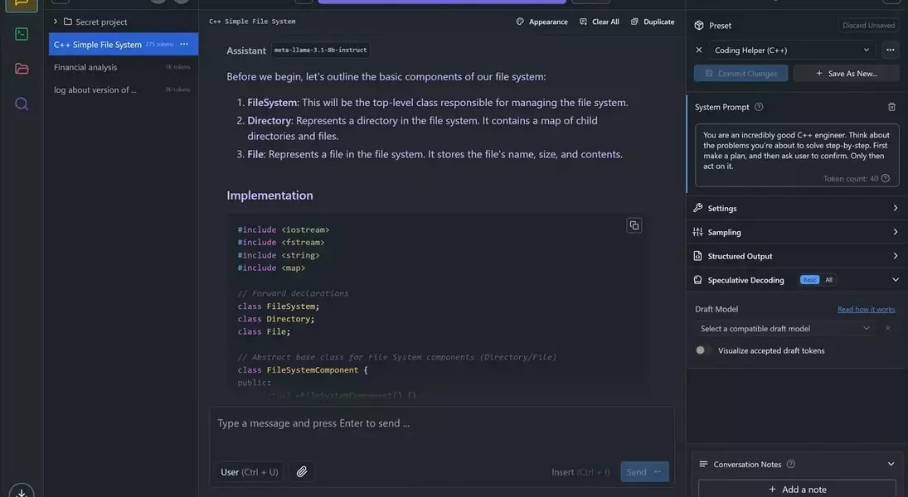This screenshot has width=908, height=497.
Task: Click Clear All in the chat header
Action: pos(600,22)
